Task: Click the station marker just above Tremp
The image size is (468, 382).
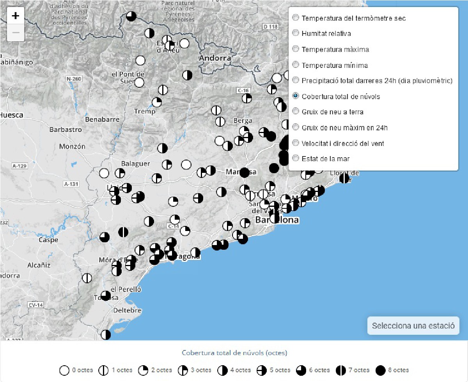Action: point(157,102)
